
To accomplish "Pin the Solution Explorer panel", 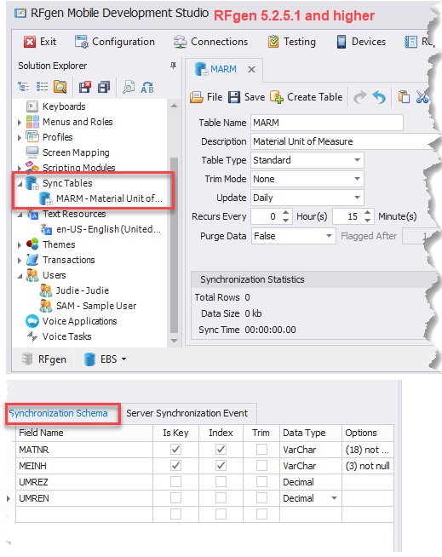I will tap(173, 66).
